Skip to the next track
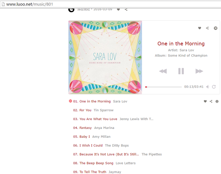 pos(199,71)
